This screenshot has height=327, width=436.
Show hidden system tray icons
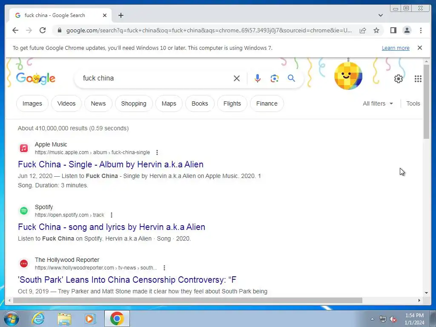(x=372, y=319)
